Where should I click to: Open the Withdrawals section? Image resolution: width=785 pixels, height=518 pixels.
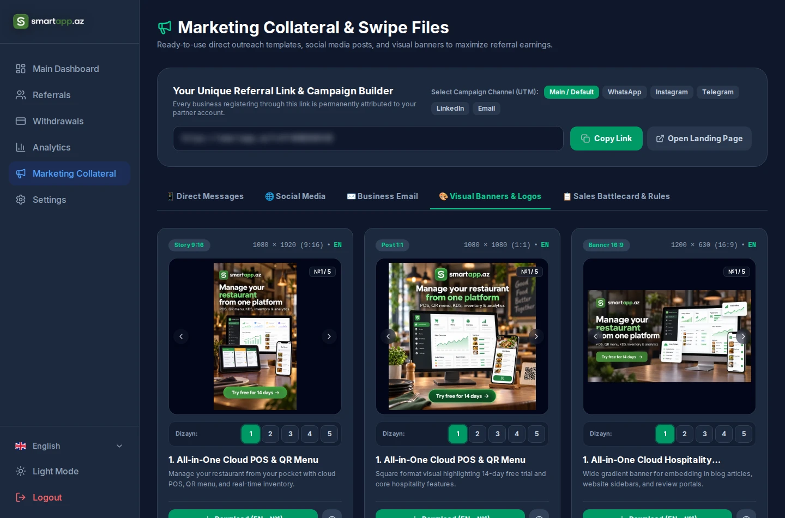pyautogui.click(x=69, y=121)
